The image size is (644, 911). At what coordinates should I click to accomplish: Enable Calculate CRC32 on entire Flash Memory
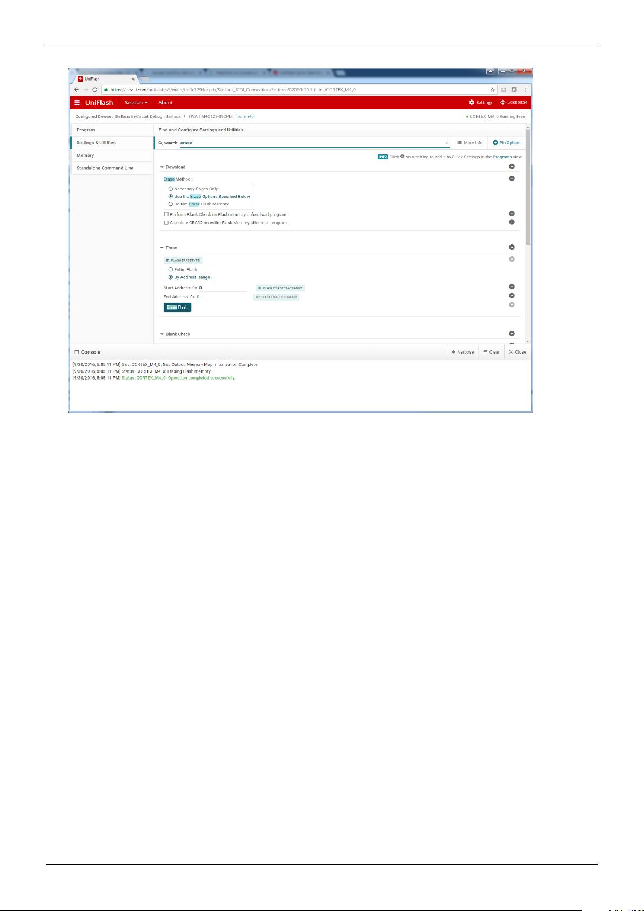coord(166,223)
